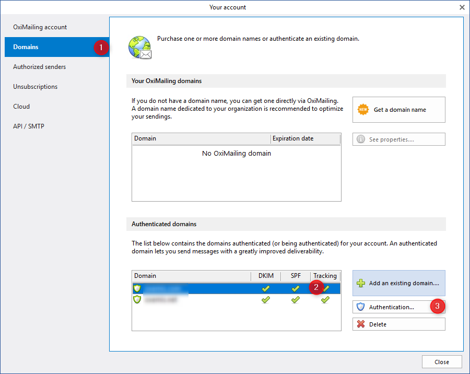The image size is (470, 374).
Task: Click the 'Your OxiMailing domains' heading
Action: [x=167, y=81]
